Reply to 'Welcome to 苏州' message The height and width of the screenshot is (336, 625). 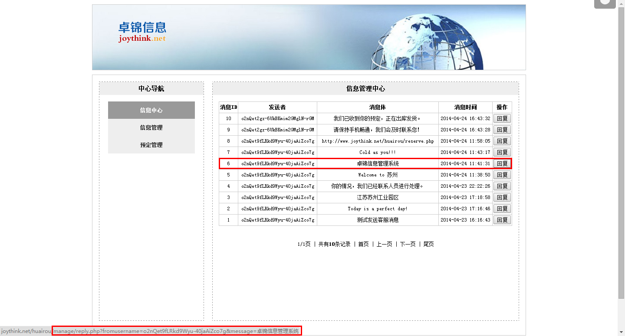pyautogui.click(x=502, y=175)
